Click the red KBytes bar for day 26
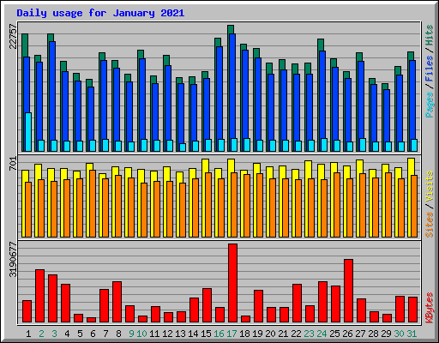Viewport: 439px width, 343px height. click(348, 291)
